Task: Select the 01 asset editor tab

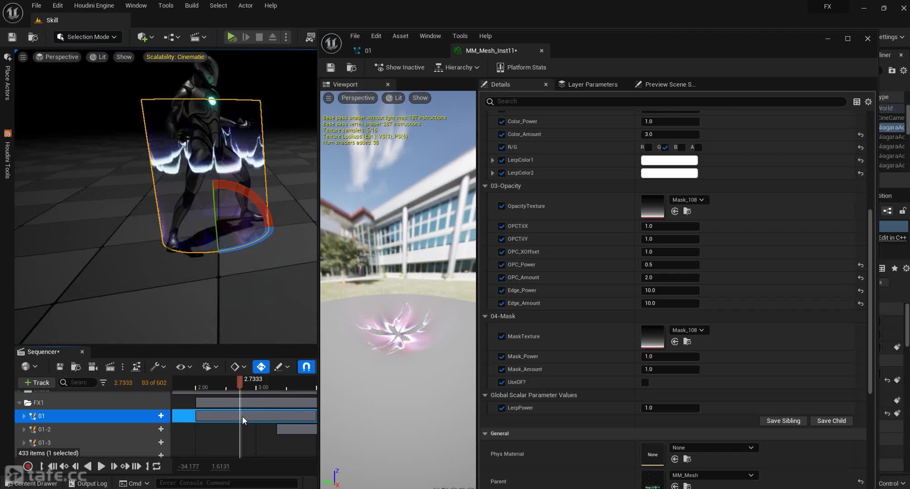Action: (363, 51)
